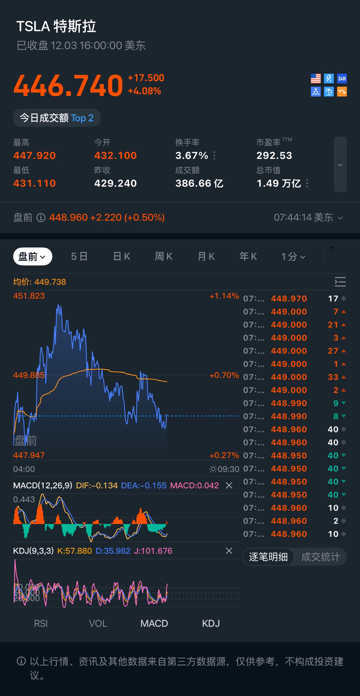Toggle the VOL indicator
The height and width of the screenshot is (696, 360).
click(x=98, y=623)
